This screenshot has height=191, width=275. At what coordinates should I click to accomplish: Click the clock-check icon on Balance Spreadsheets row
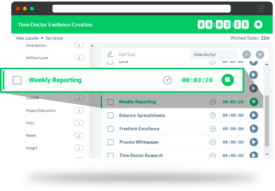213,115
